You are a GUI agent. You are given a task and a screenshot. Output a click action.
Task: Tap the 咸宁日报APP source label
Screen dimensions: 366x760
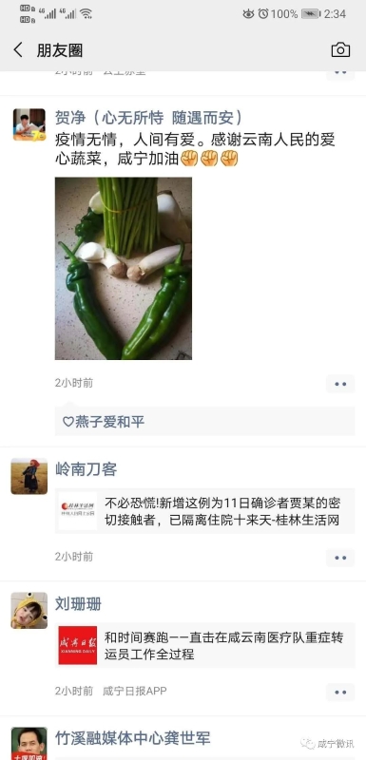135,691
